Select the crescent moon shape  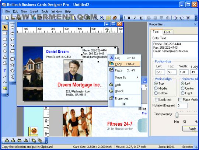point(12,77)
